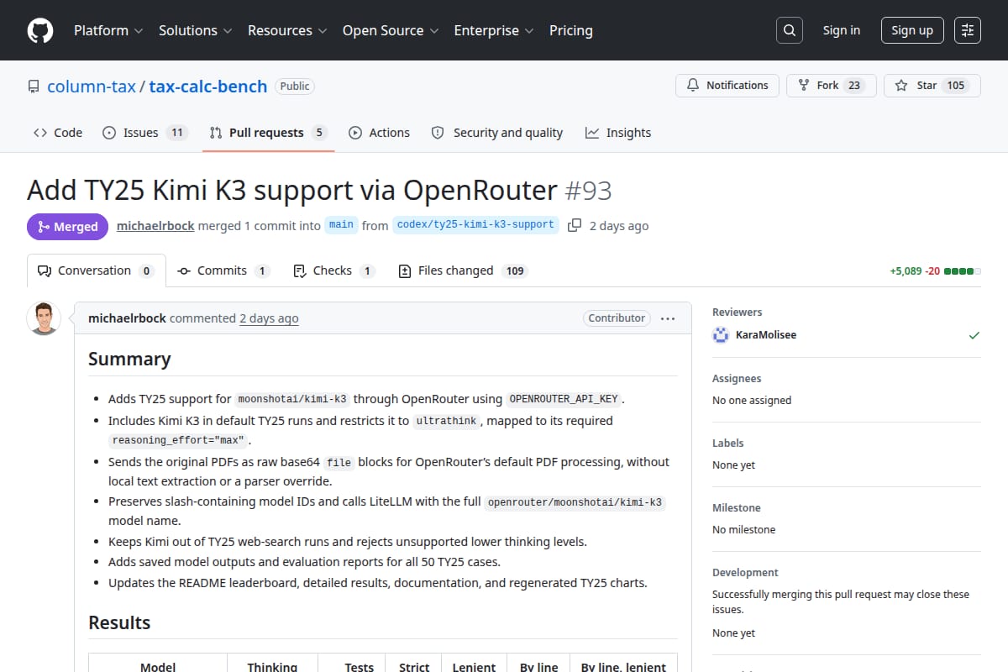Select the Conversation tab

click(x=97, y=270)
